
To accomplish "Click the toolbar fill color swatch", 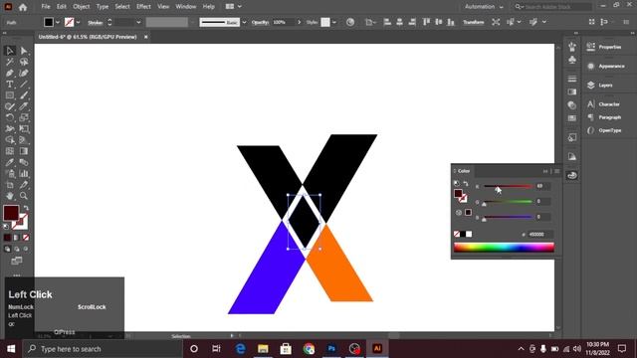I will click(x=11, y=213).
